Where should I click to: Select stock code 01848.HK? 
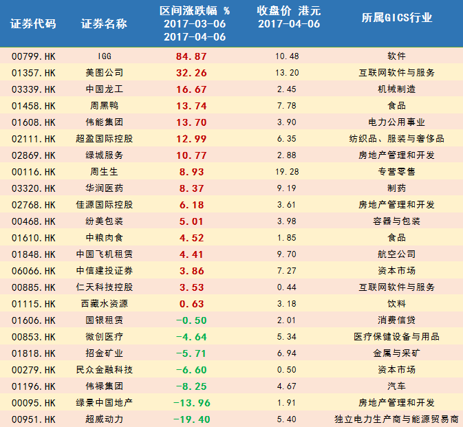(x=34, y=254)
